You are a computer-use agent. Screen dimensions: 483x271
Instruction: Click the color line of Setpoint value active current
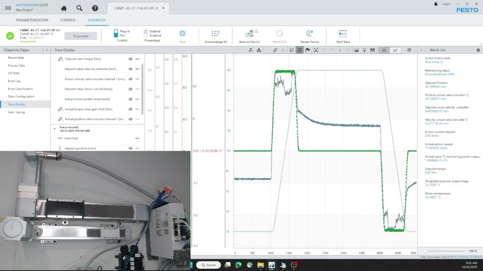click(x=137, y=89)
